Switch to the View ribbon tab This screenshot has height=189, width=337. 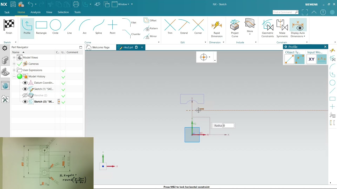(x=49, y=12)
